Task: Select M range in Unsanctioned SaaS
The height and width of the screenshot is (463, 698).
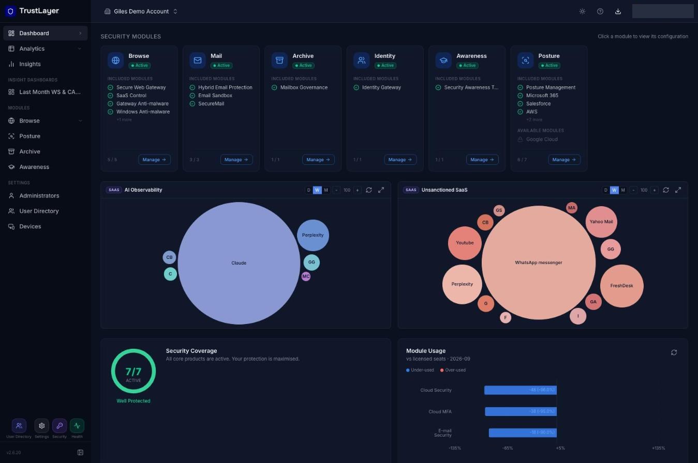Action: point(623,190)
